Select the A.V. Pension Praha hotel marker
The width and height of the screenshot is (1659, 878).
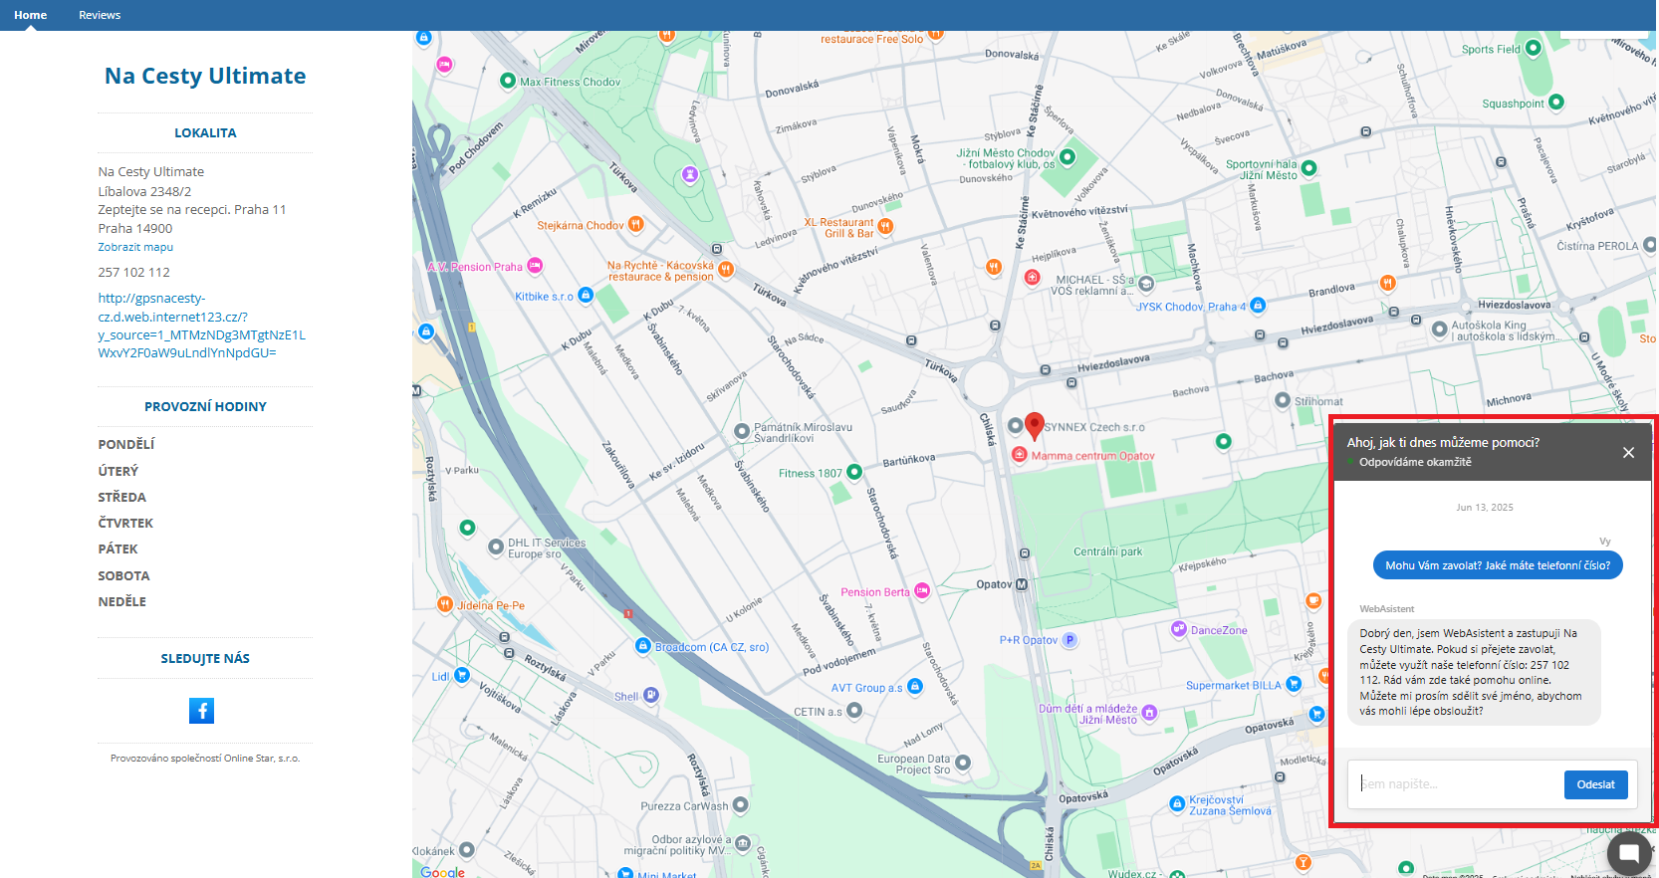point(535,266)
